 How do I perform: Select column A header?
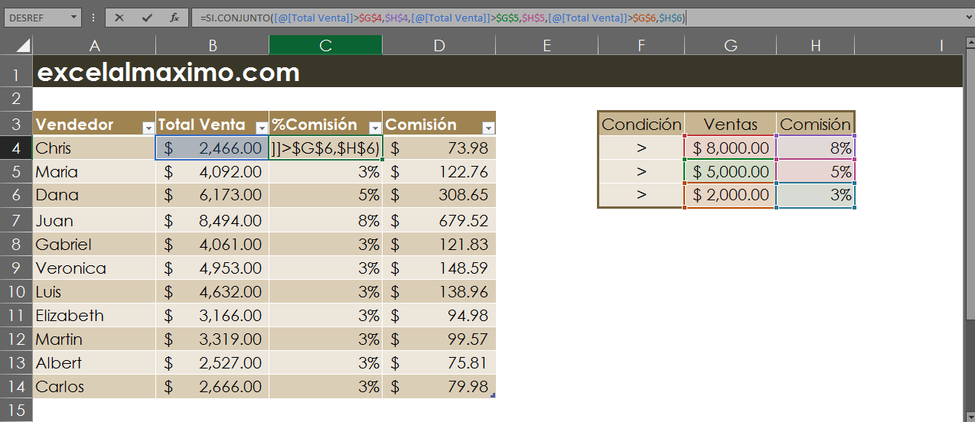[x=94, y=46]
